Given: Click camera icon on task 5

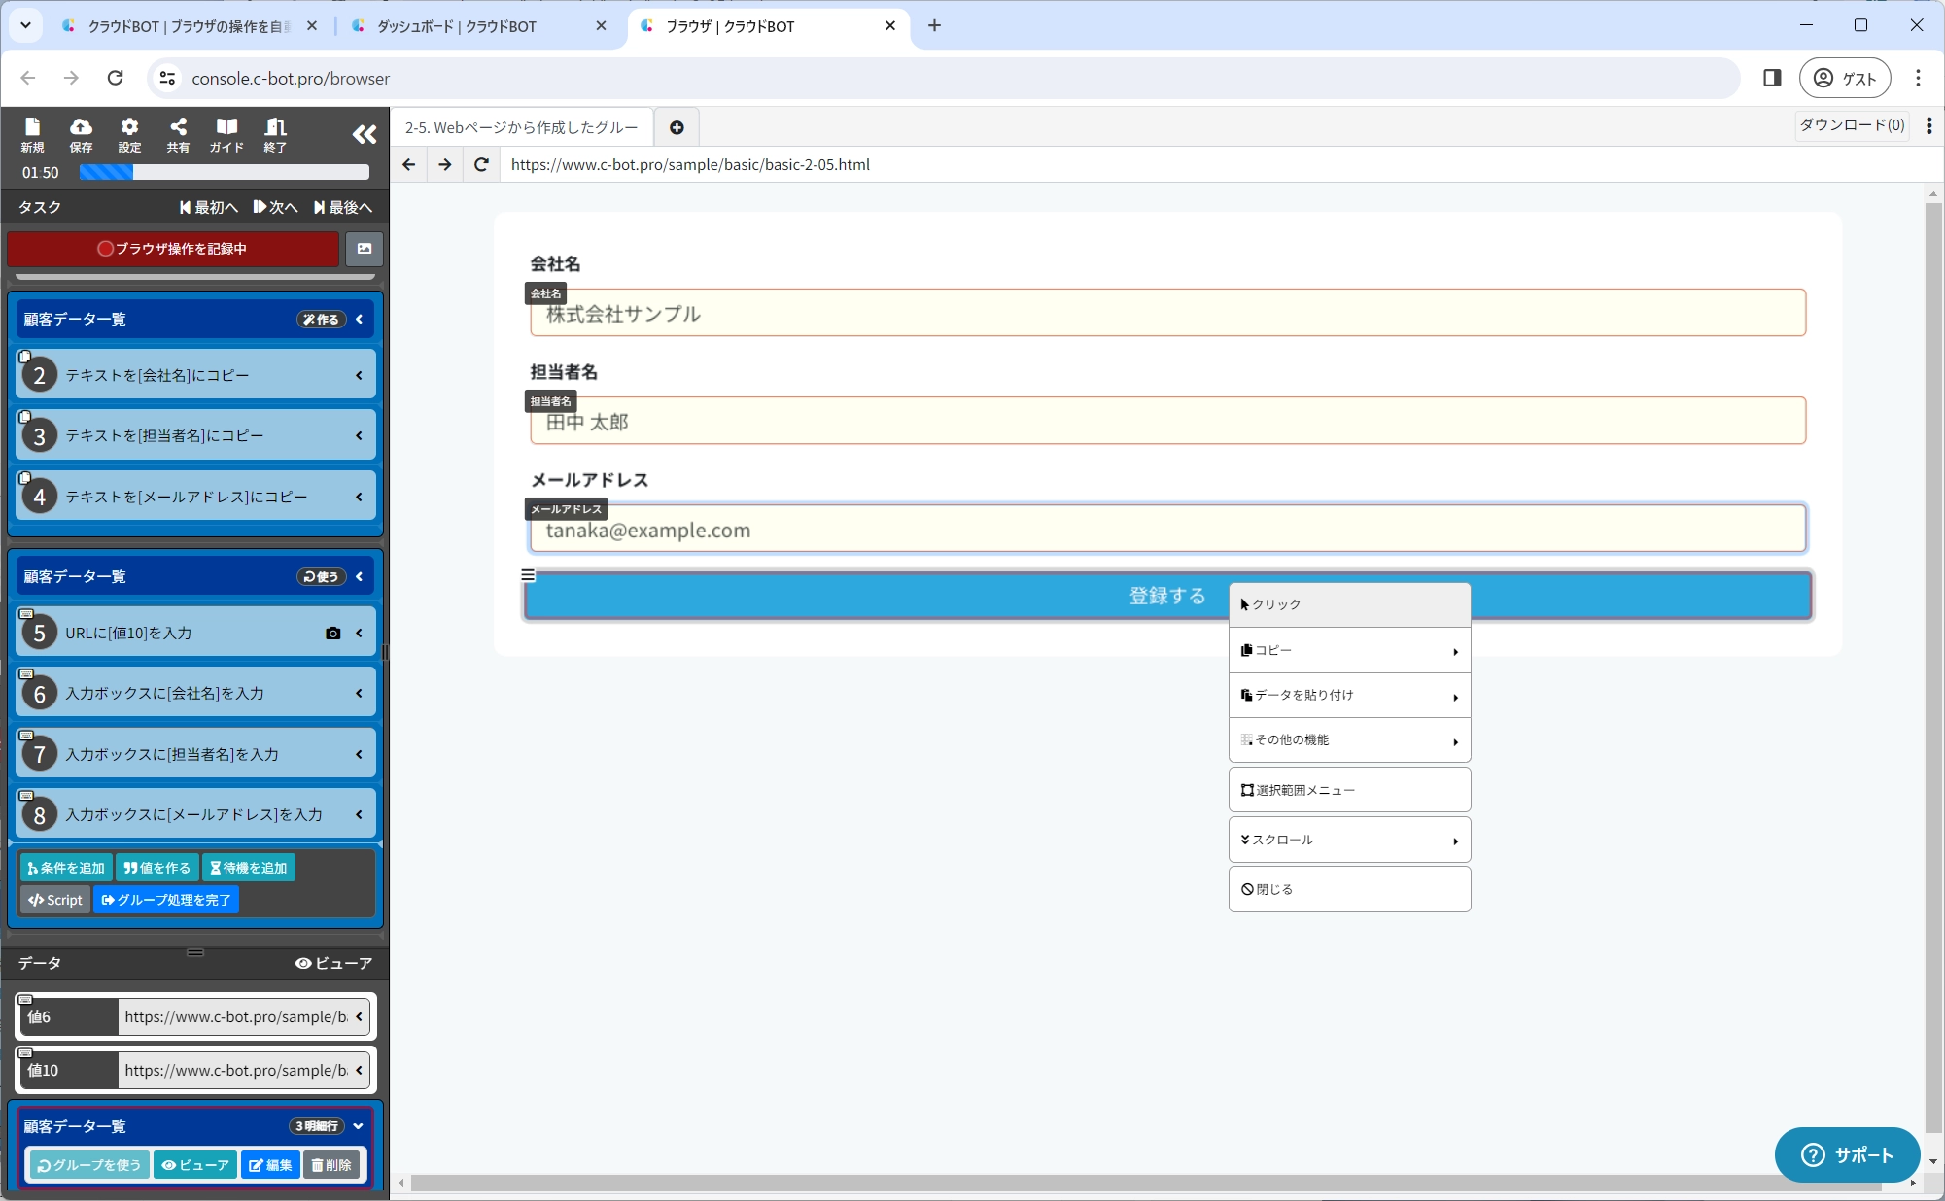Looking at the screenshot, I should point(333,634).
